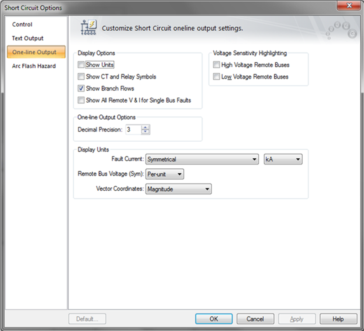The image size is (364, 331).
Task: Open the Text Output page
Action: (28, 38)
